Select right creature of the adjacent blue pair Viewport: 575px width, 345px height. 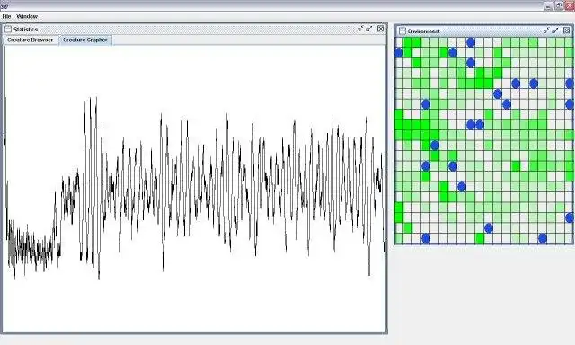tap(480, 125)
